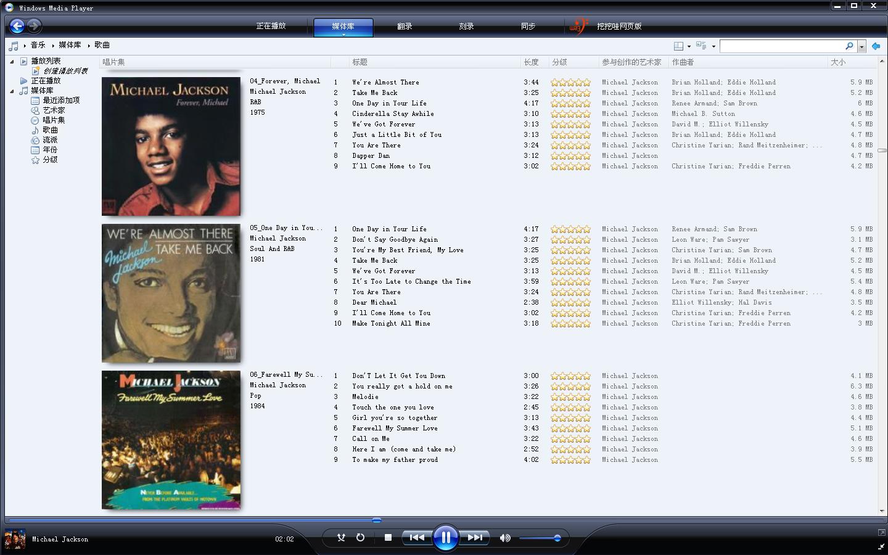
Task: Mute the speaker volume
Action: click(x=505, y=538)
